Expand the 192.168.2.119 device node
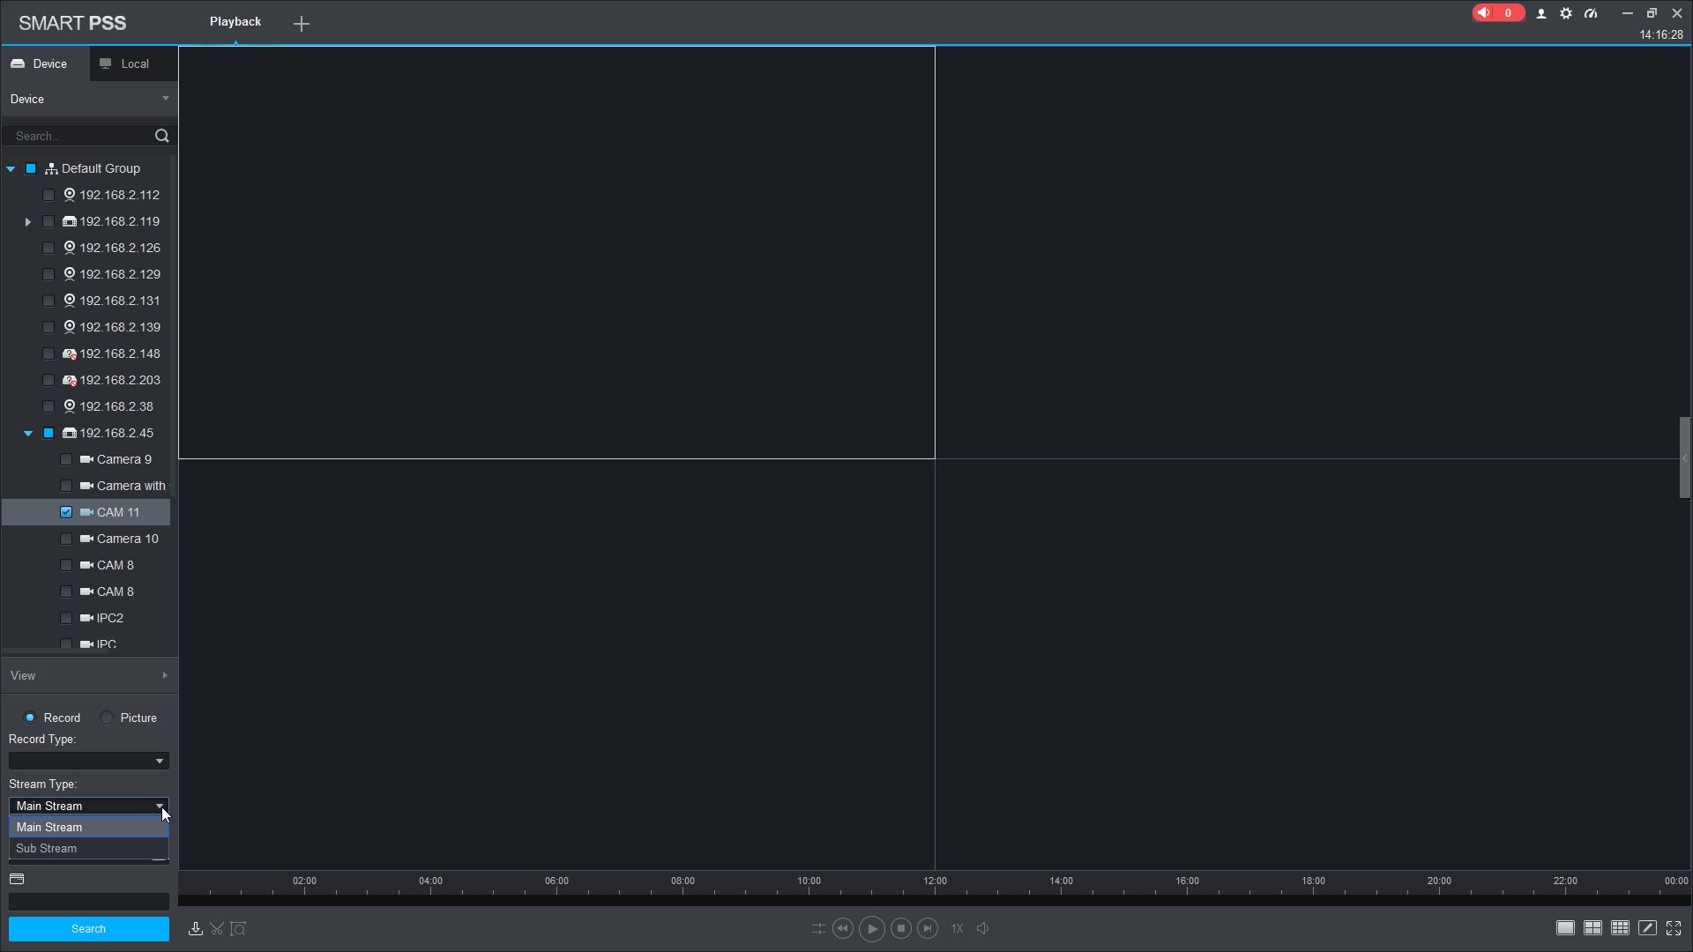This screenshot has width=1693, height=952. pos(27,222)
